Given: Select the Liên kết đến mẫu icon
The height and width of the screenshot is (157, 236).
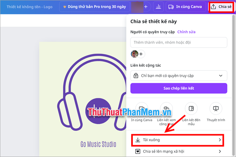Looking at the screenshot, I should click(x=191, y=108).
